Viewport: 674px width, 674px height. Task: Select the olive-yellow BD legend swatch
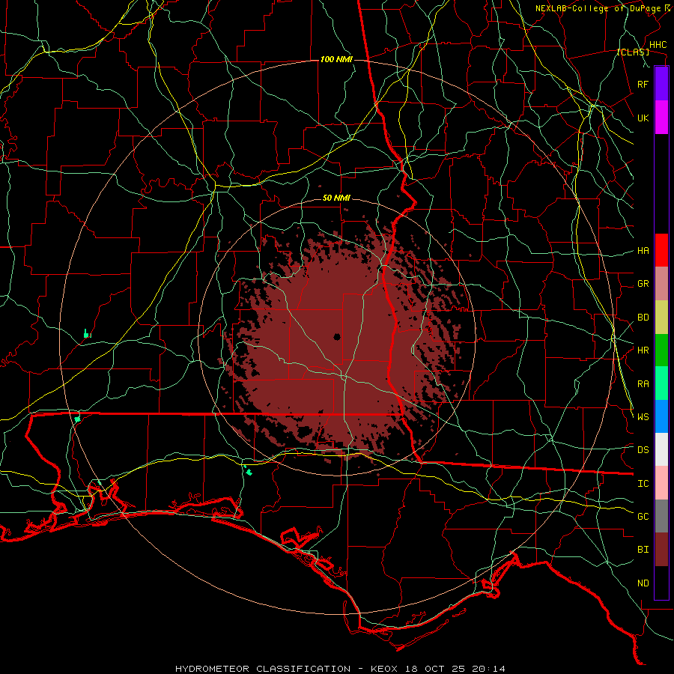pyautogui.click(x=661, y=318)
